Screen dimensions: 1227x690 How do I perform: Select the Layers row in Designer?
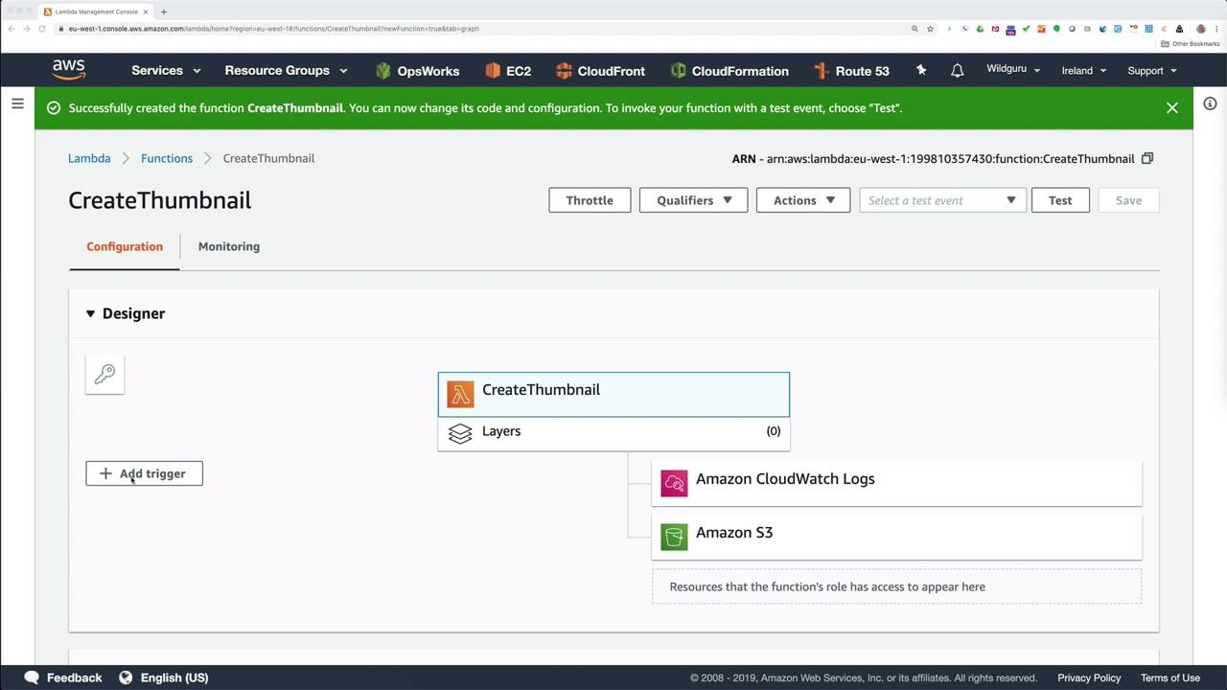point(613,433)
